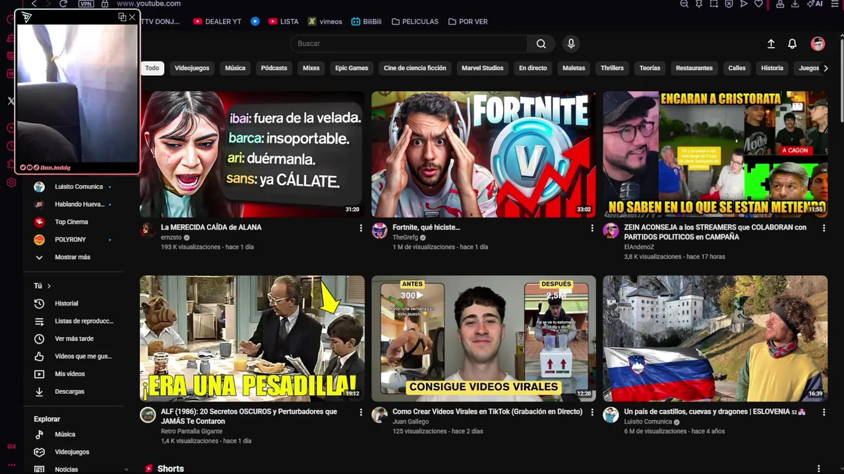
Task: Click detach icon on the webcam overlay window
Action: [x=122, y=17]
